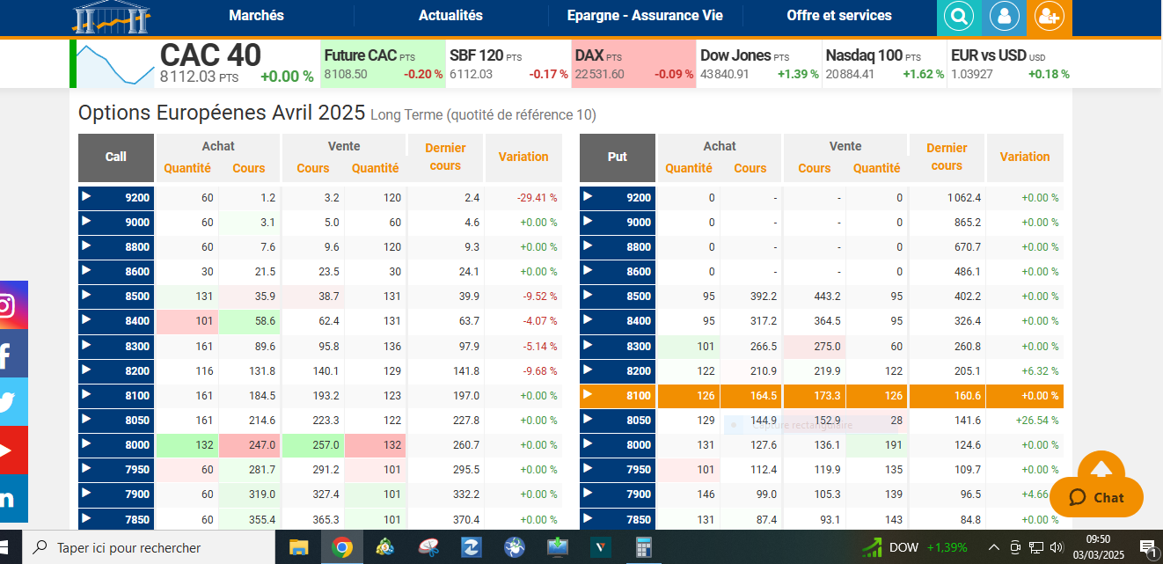This screenshot has width=1163, height=564.
Task: Open the Chat button
Action: pyautogui.click(x=1096, y=497)
